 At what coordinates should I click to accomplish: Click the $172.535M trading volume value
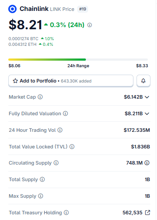[137, 130]
